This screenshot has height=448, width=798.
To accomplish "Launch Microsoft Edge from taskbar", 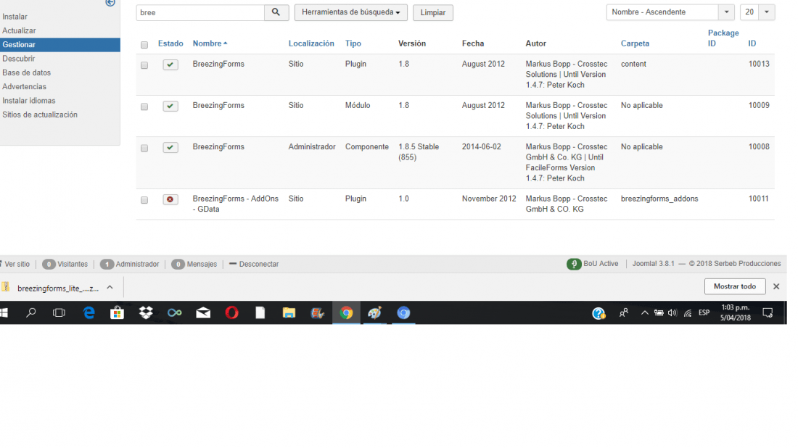I will (x=89, y=312).
